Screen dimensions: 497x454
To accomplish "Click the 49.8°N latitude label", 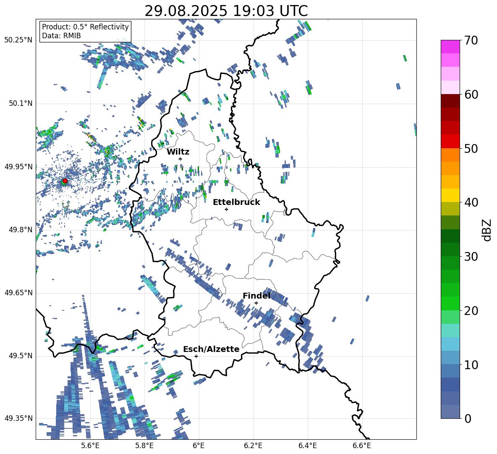I will (21, 230).
